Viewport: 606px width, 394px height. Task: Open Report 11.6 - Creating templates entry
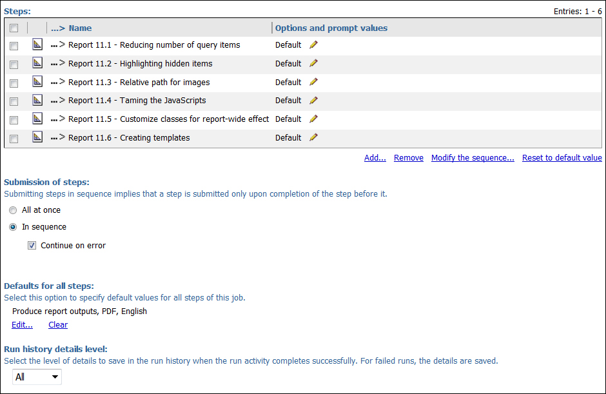(x=129, y=137)
